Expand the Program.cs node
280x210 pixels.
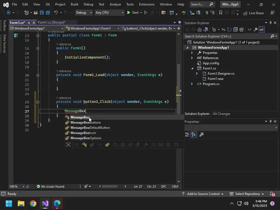click(x=192, y=84)
